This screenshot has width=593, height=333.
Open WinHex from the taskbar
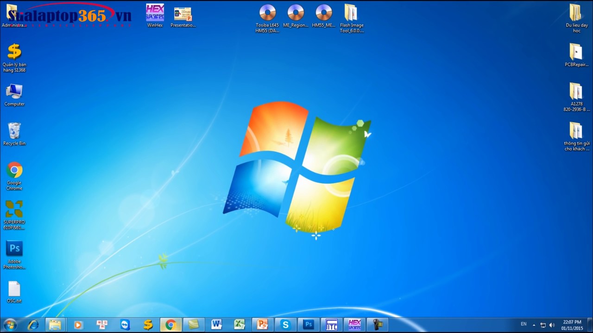coord(354,325)
